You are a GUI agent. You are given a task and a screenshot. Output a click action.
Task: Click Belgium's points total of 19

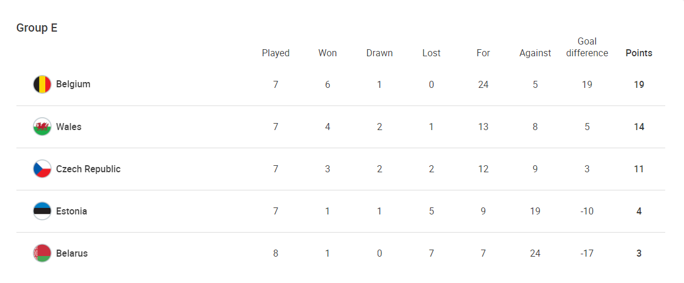pyautogui.click(x=639, y=84)
